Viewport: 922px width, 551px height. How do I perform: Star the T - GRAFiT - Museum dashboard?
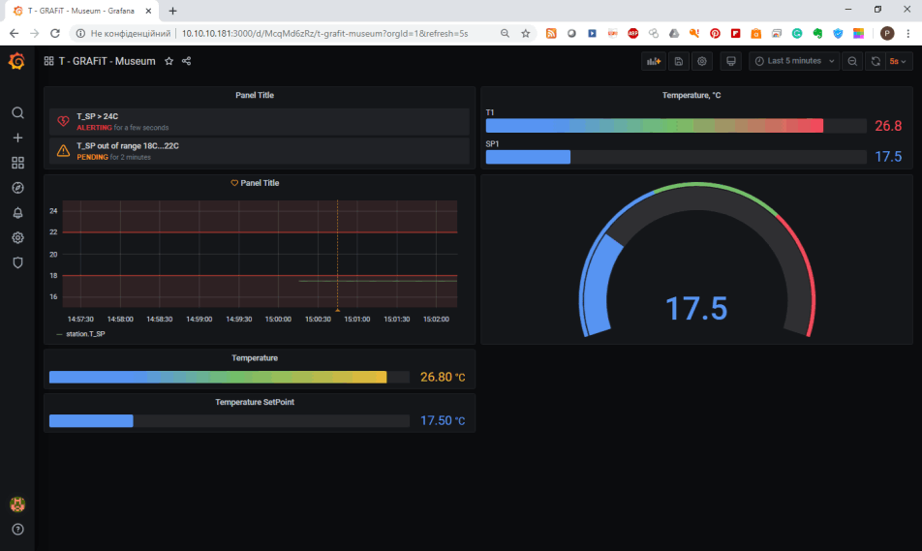tap(169, 61)
